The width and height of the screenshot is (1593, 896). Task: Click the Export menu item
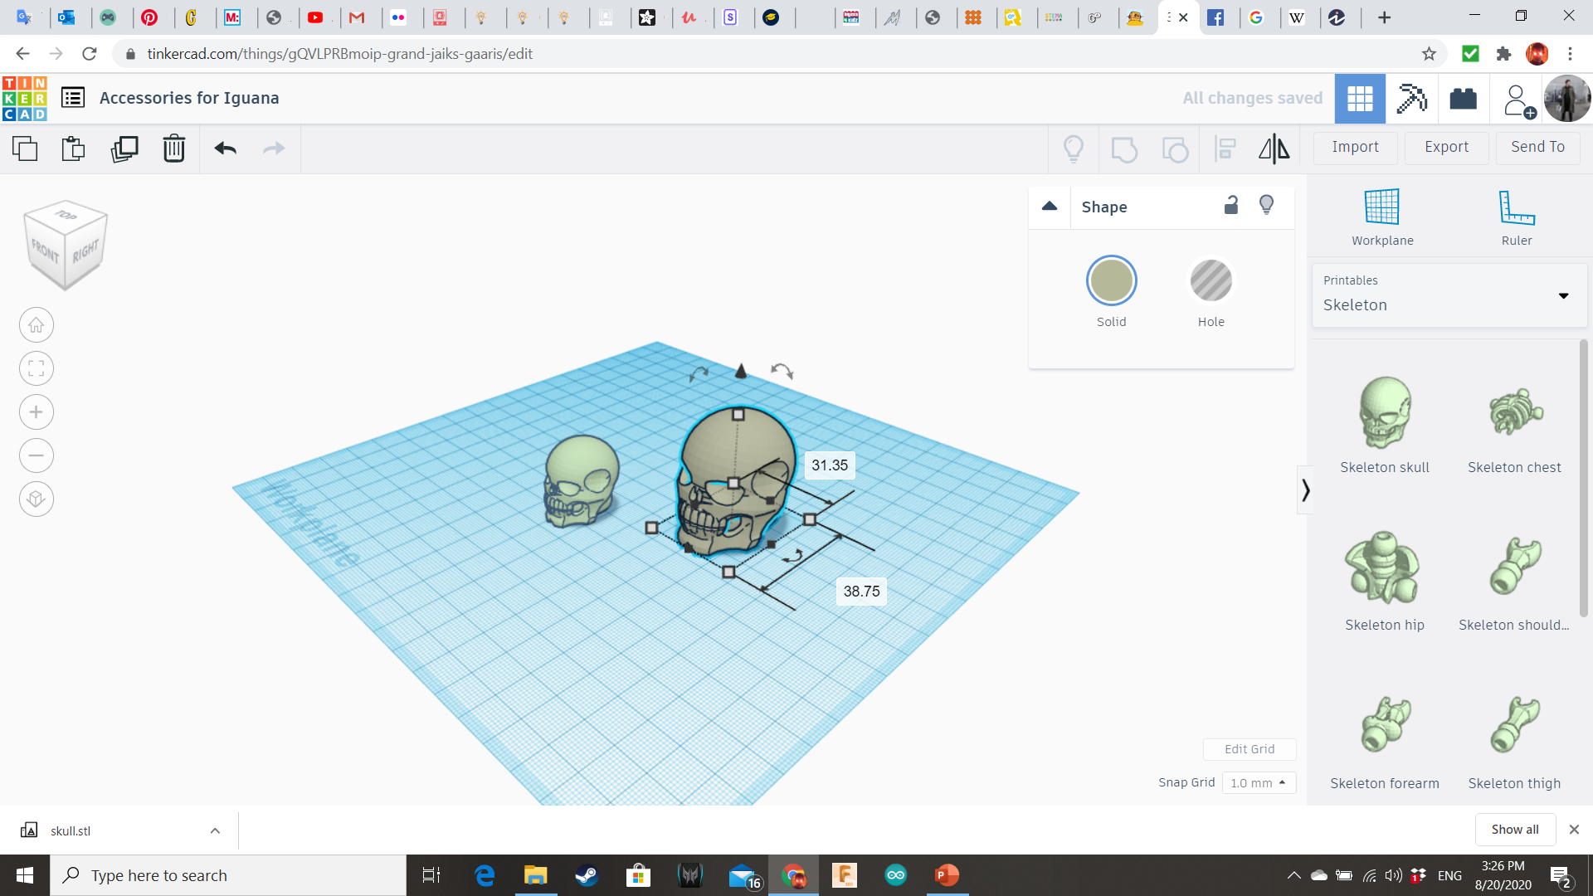pos(1446,145)
